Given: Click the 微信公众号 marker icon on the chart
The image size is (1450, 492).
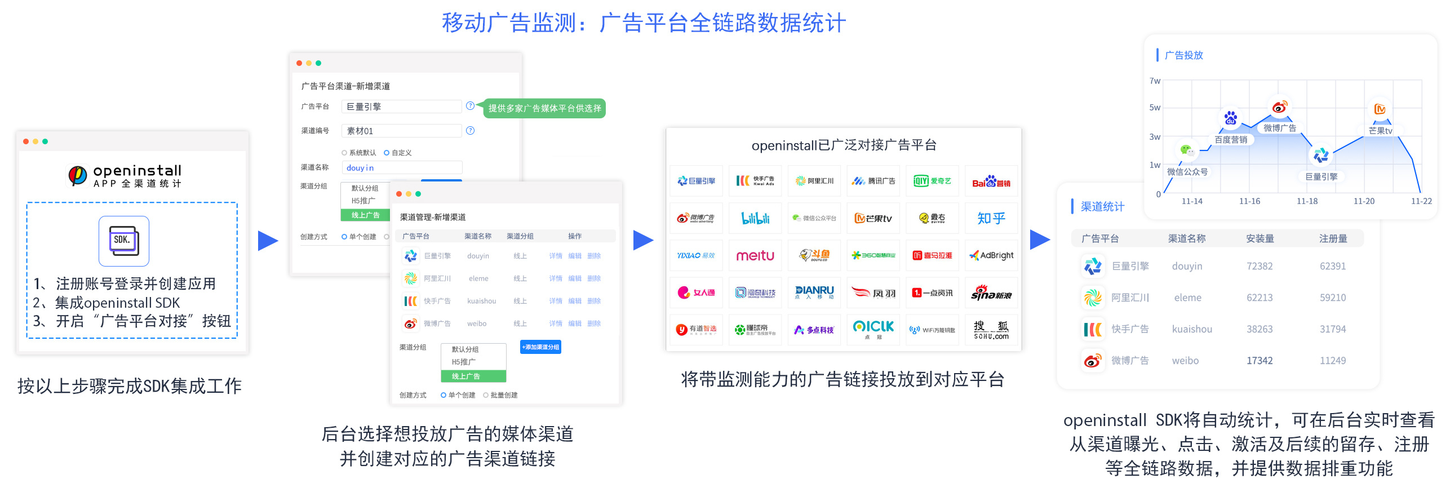Looking at the screenshot, I should point(1187,150).
